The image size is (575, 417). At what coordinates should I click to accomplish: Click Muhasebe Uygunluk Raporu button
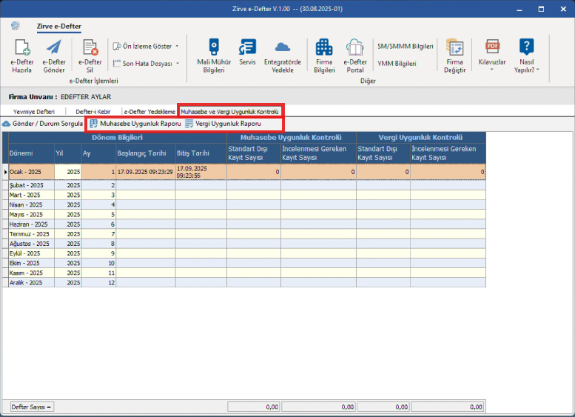coord(135,124)
